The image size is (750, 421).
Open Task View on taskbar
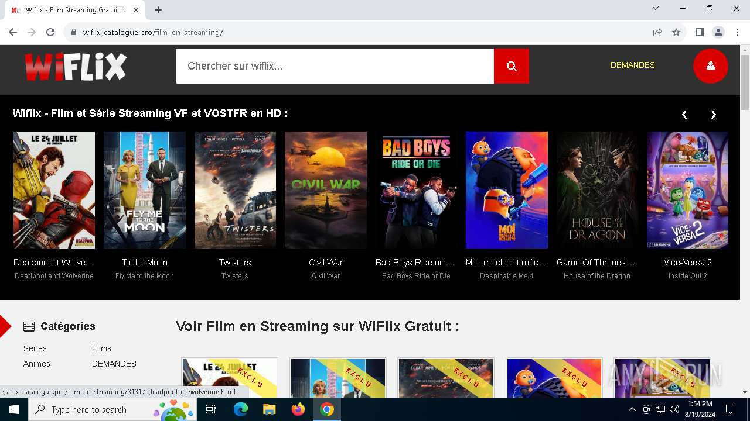211,409
